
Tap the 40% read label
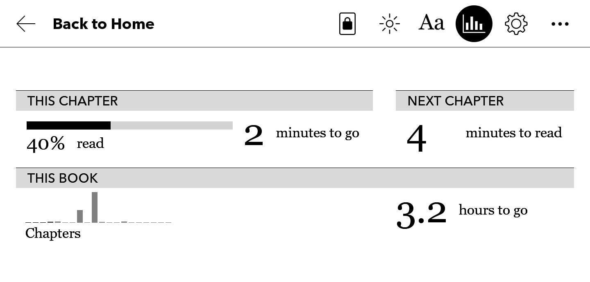point(65,143)
